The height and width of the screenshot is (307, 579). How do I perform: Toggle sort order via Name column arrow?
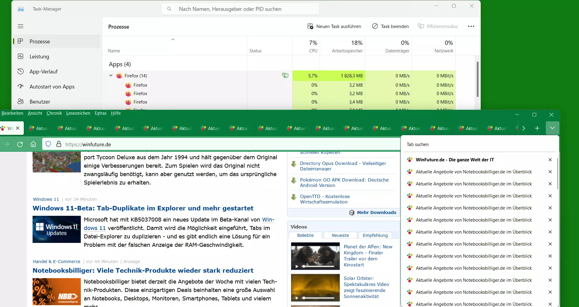(x=173, y=39)
